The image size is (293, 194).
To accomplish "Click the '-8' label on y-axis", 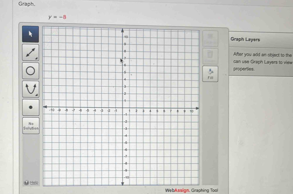I will [126, 163].
